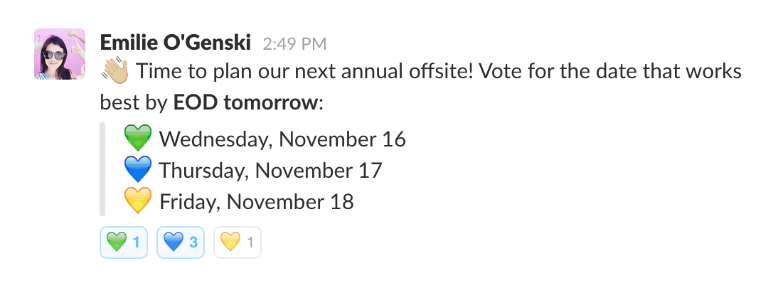Click the waving hand emoji

[115, 72]
